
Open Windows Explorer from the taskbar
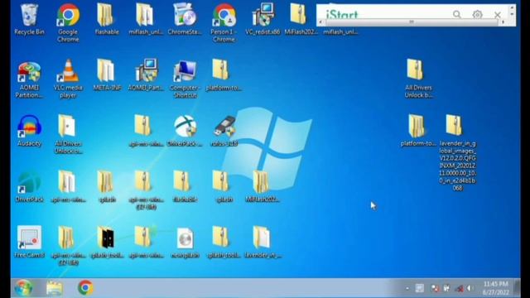(x=55, y=288)
